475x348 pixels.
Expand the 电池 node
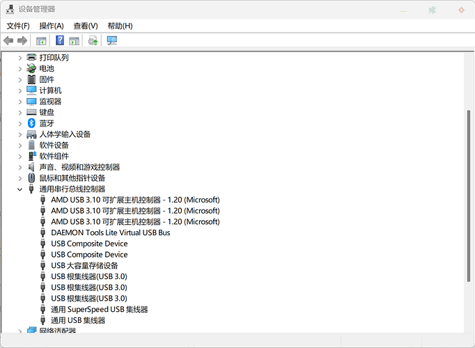[20, 69]
